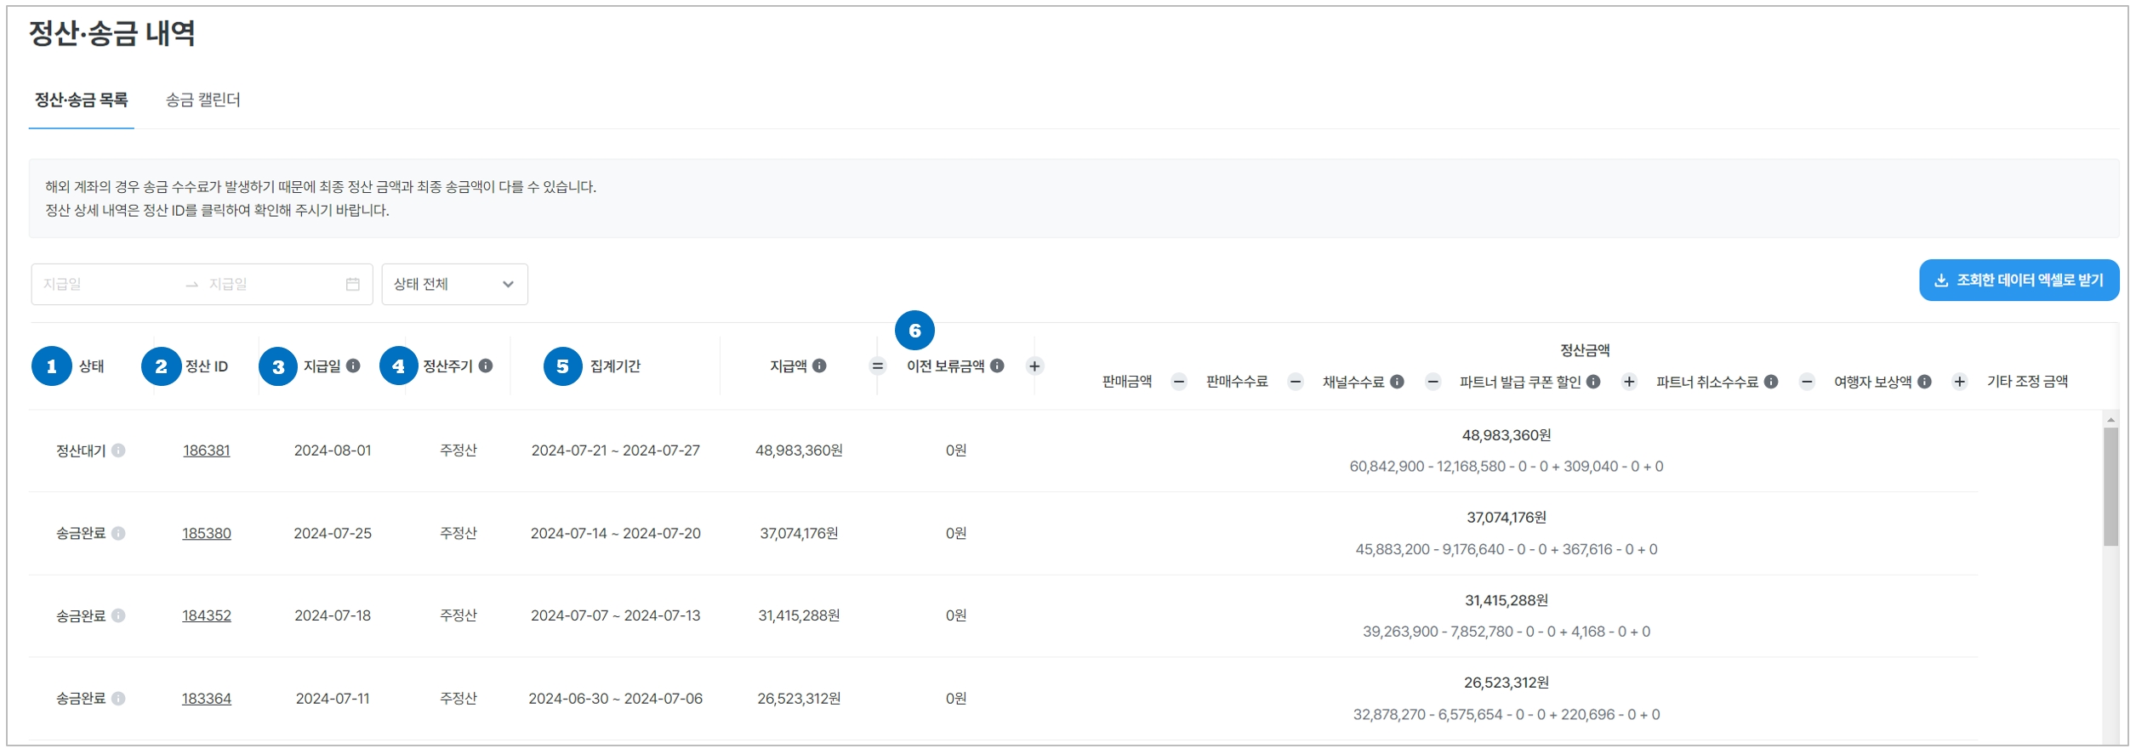The height and width of the screenshot is (754, 2136).
Task: Click info icon beside 이전 보류금액
Action: point(997,366)
